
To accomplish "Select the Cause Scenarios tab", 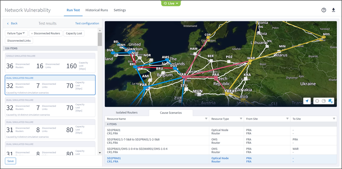I will pyautogui.click(x=171, y=113).
